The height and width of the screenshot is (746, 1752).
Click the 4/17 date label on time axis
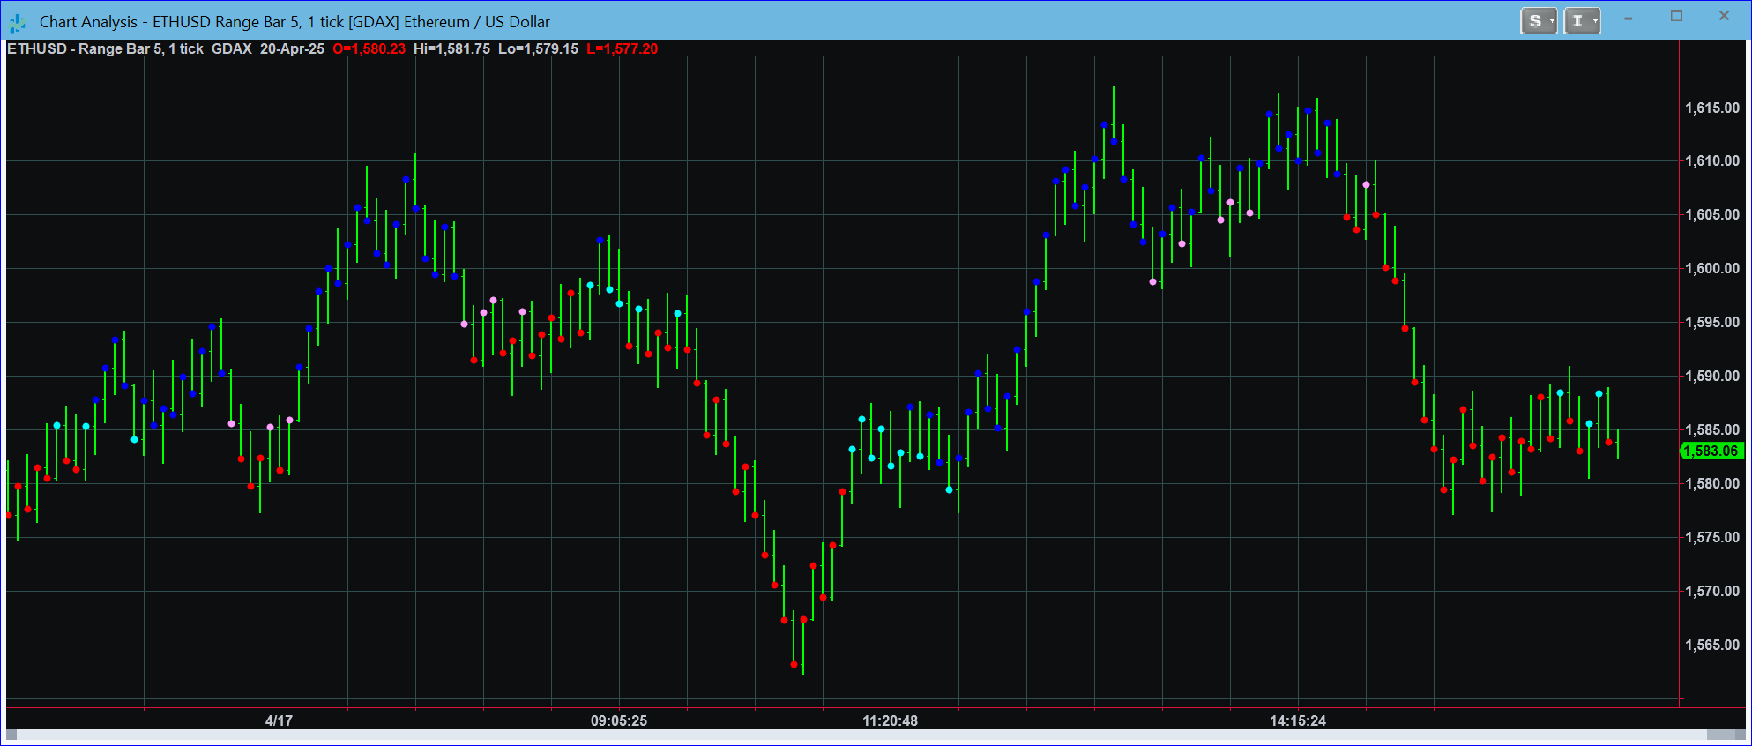pos(279,720)
